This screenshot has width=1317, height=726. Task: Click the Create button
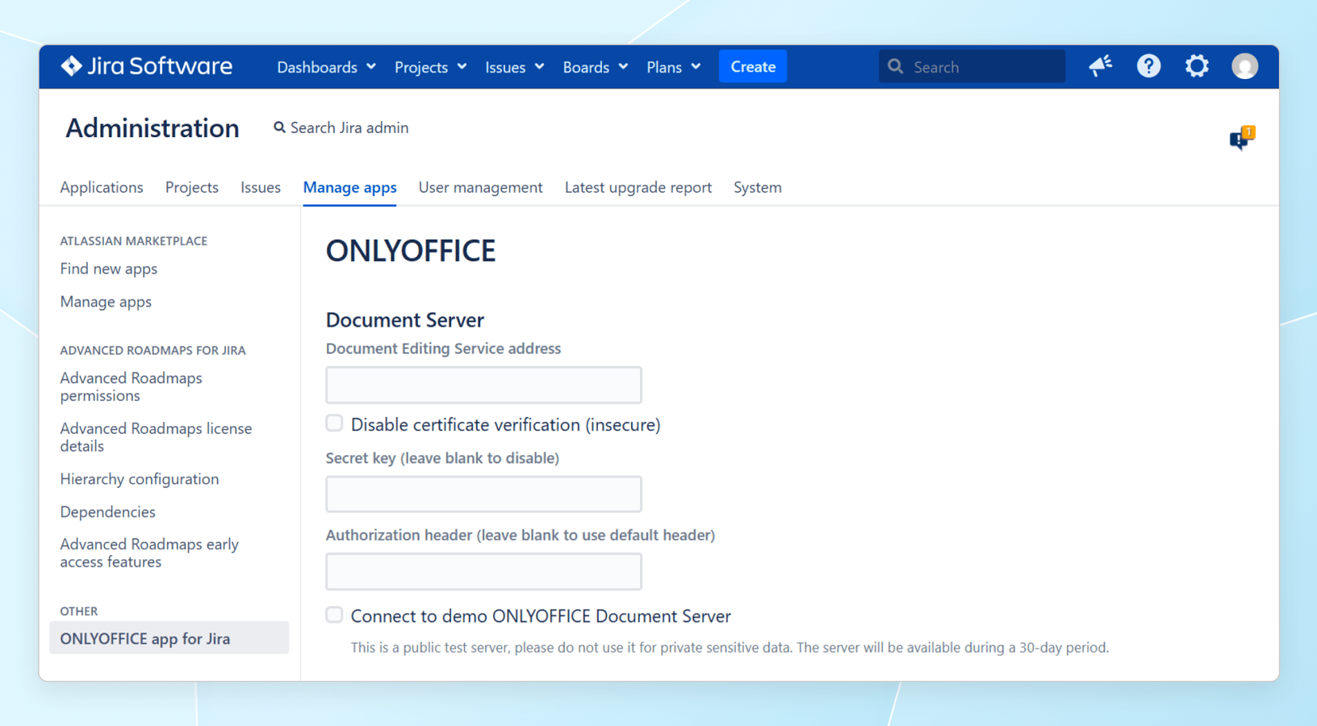tap(753, 67)
